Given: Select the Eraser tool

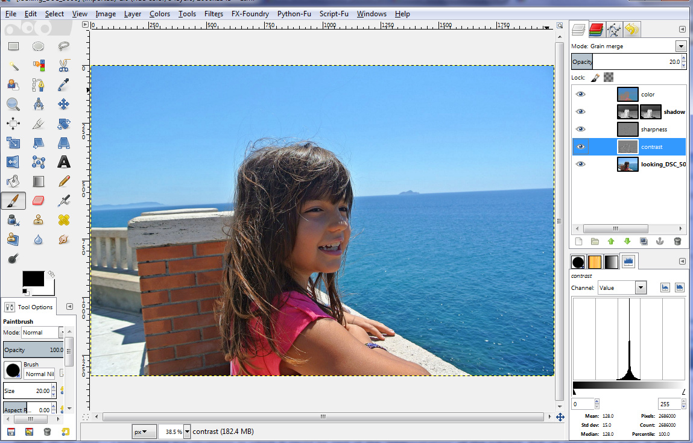Looking at the screenshot, I should [39, 201].
